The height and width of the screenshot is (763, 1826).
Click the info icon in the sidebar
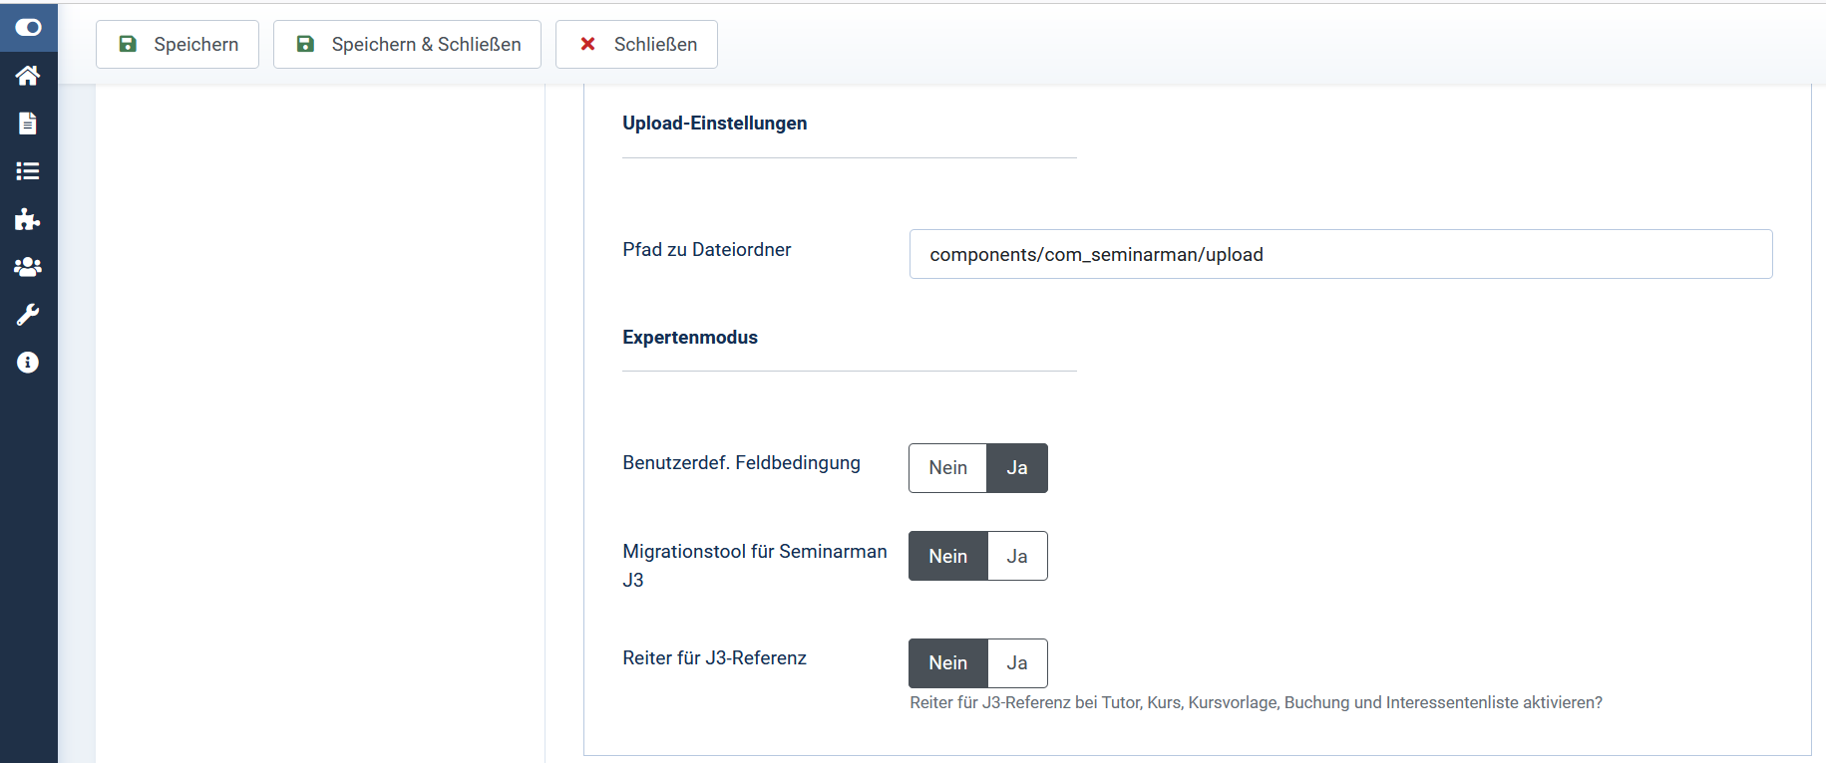27,363
